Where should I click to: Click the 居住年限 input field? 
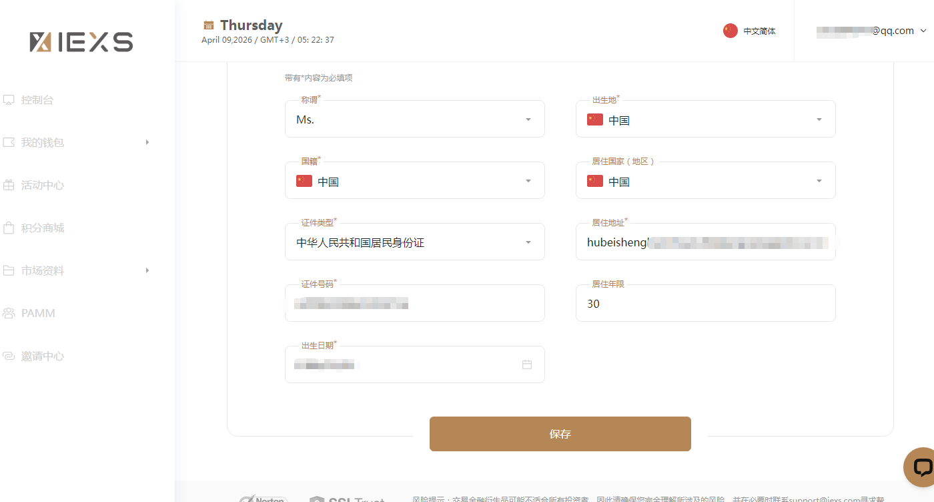[x=705, y=304]
